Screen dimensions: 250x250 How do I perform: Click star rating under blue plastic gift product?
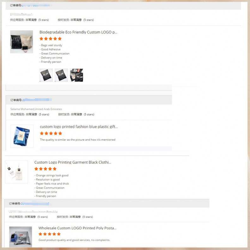pos(51,133)
